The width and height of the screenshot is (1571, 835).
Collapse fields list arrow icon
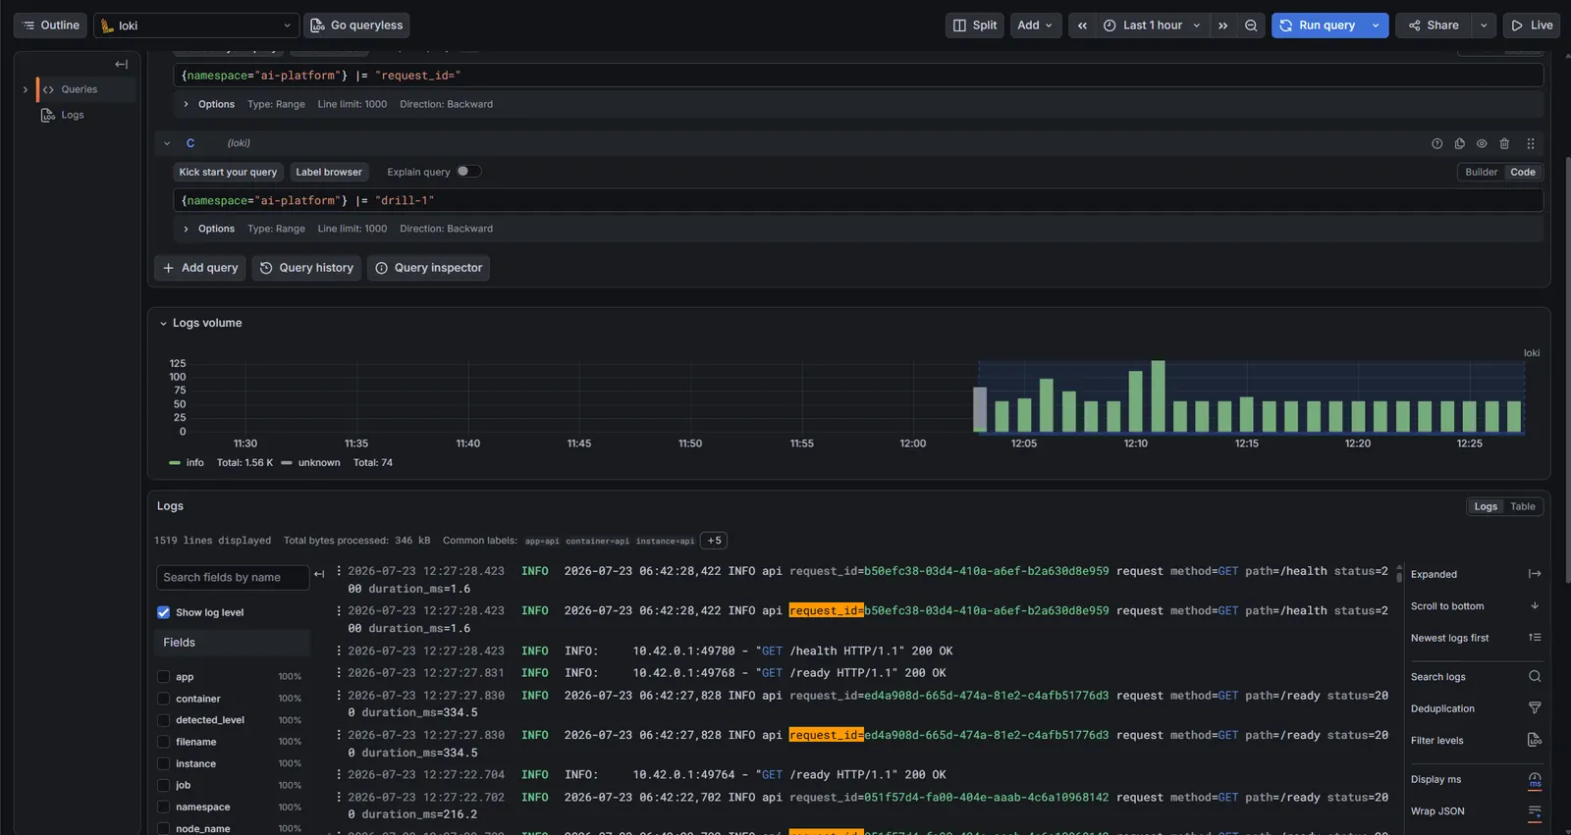319,575
